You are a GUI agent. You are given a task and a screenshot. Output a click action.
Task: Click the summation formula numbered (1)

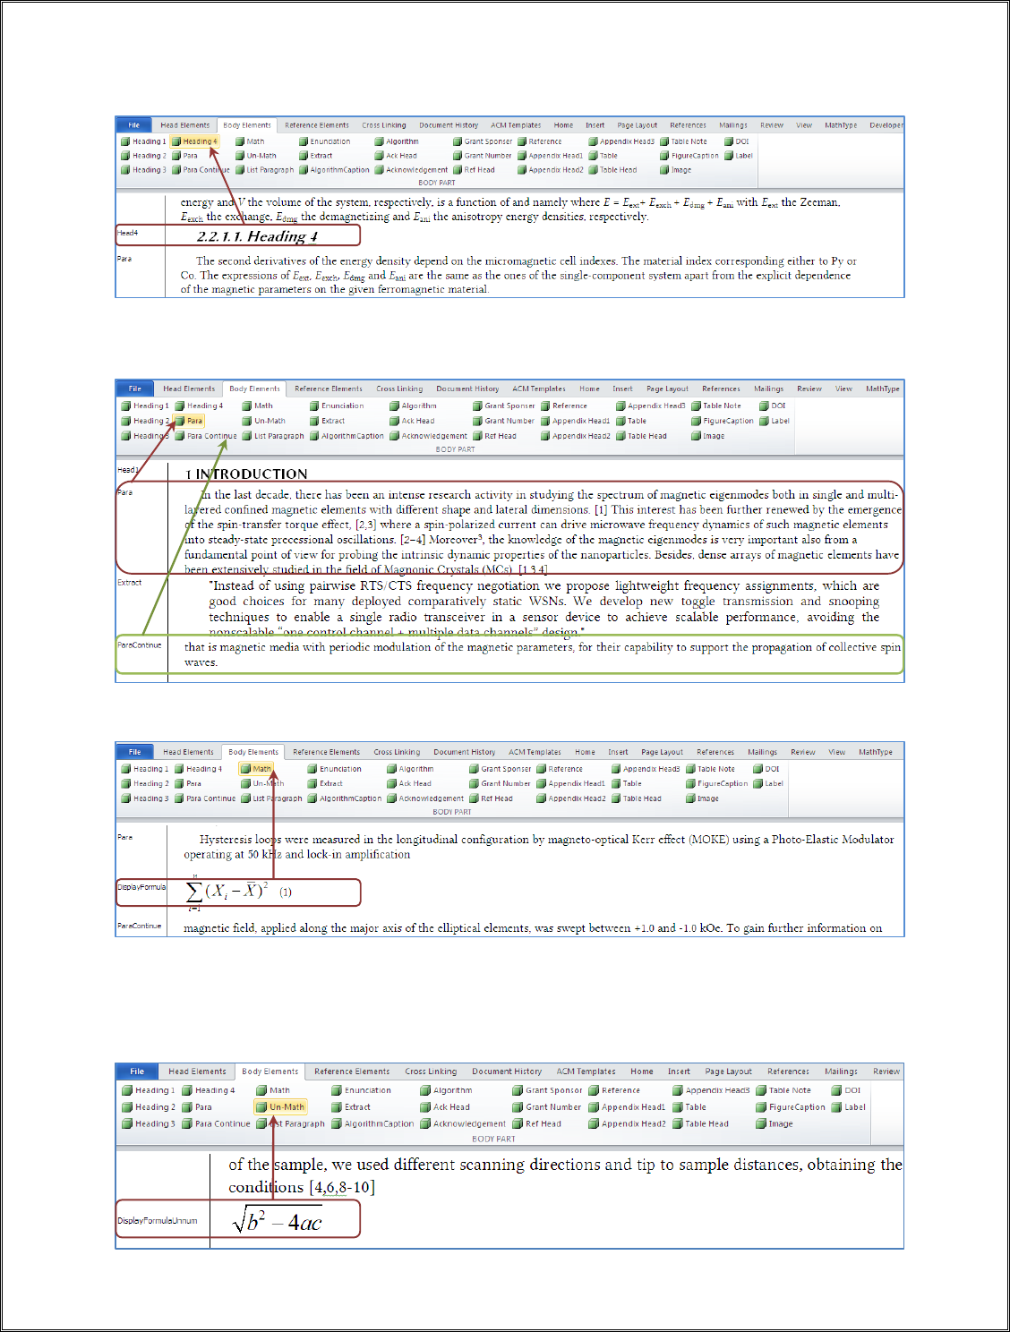point(238,892)
